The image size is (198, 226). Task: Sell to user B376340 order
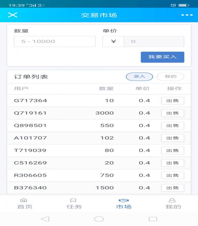coord(173,188)
